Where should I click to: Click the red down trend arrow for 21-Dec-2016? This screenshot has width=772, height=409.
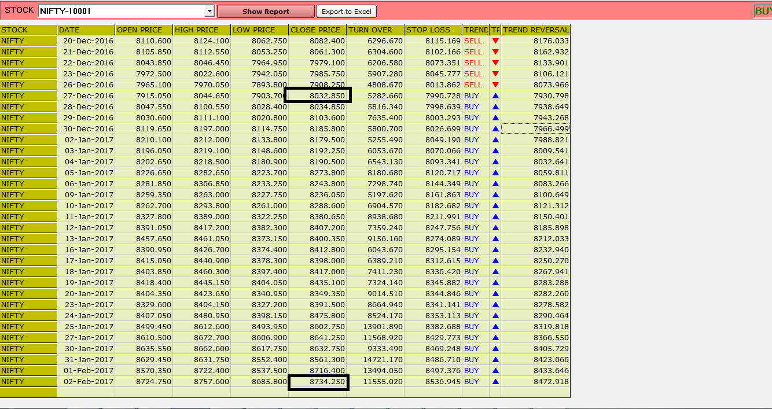click(x=495, y=52)
